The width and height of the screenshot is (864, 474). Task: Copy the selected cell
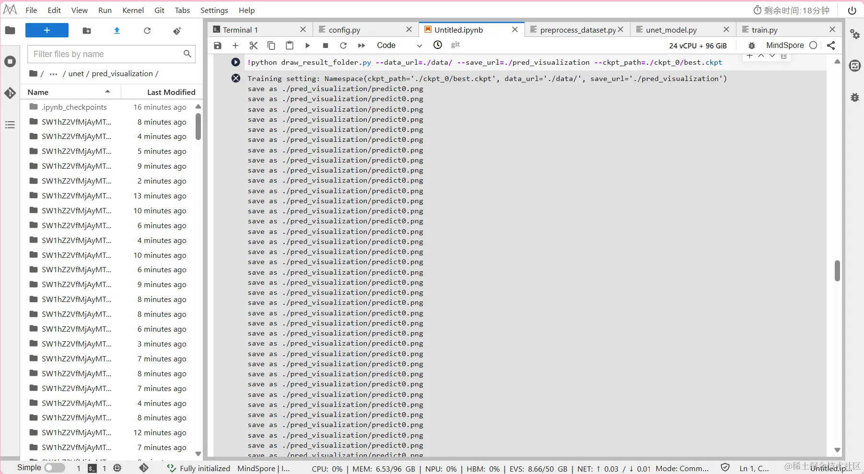(271, 46)
